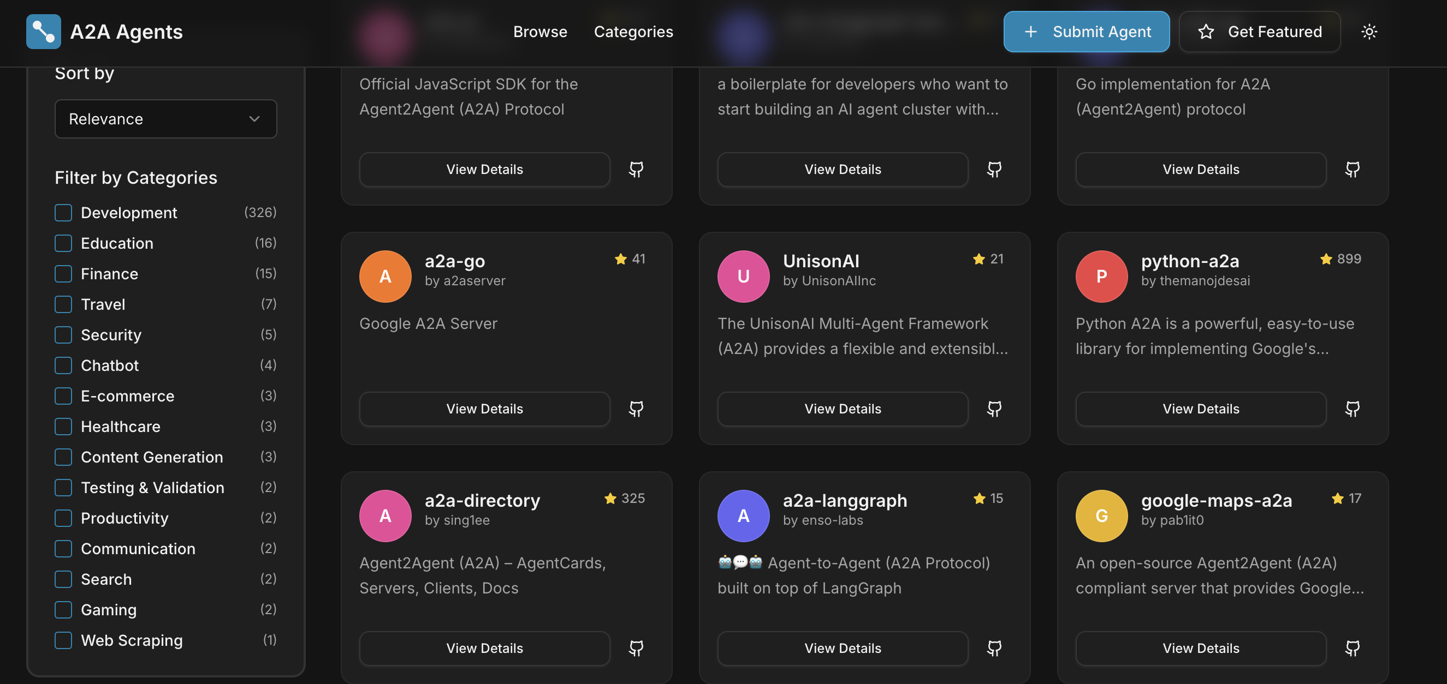Click GitHub icon on python-a2a card

pos(1352,409)
